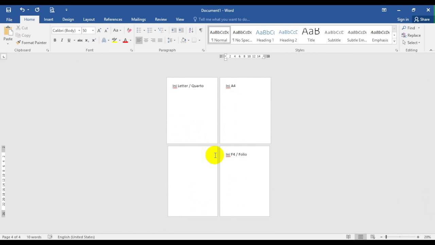Click the 10 words count status
This screenshot has height=245, width=435.
click(x=34, y=237)
